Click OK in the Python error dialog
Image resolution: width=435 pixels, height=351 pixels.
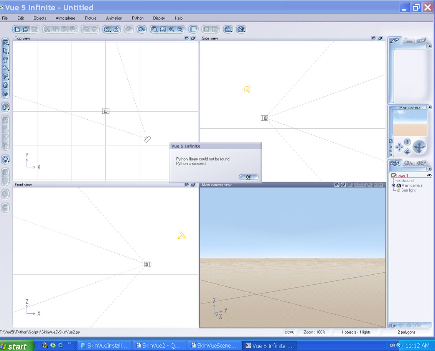click(249, 177)
